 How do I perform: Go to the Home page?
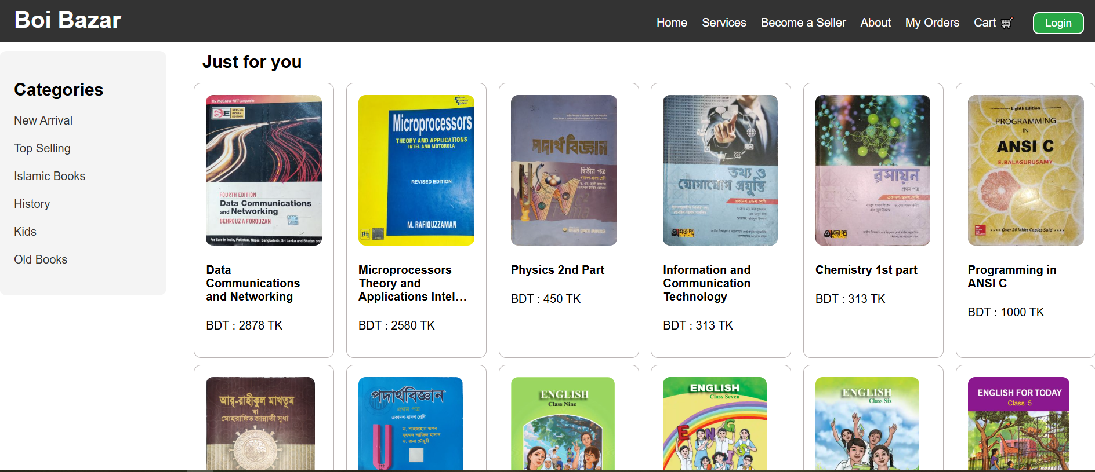click(x=672, y=23)
